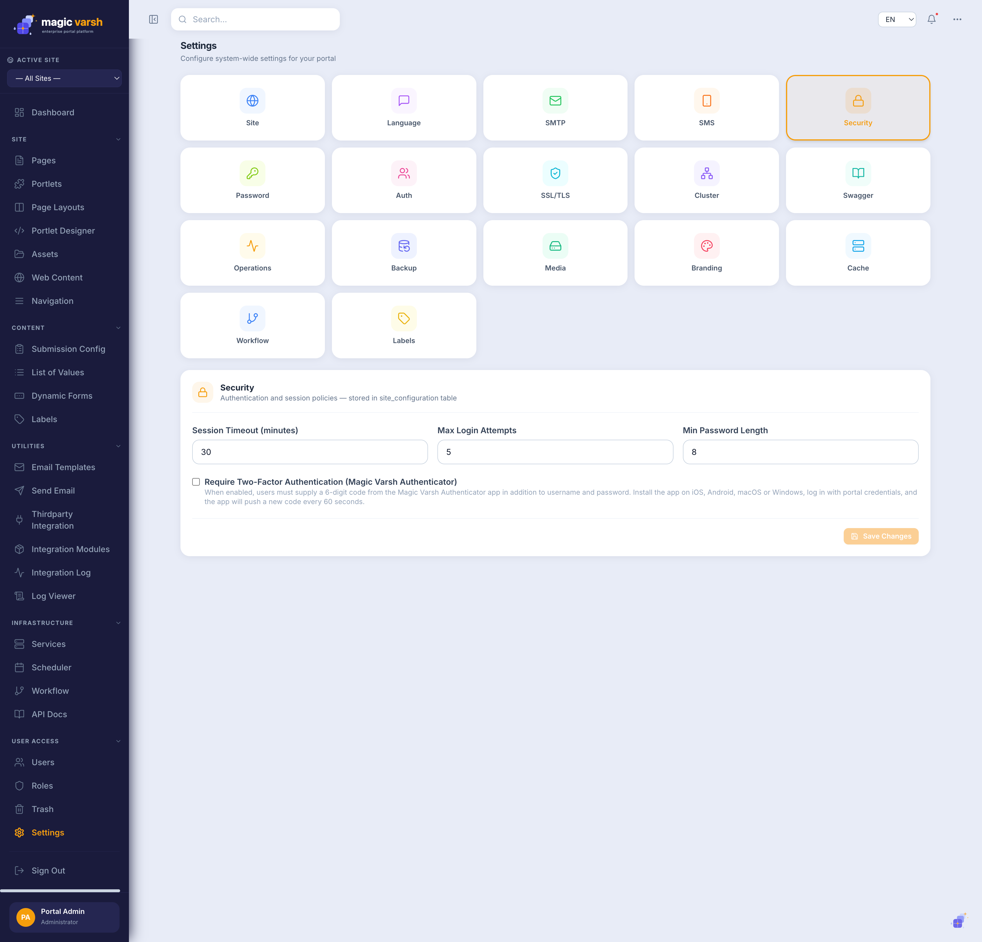This screenshot has width=982, height=942.
Task: Open the Password key settings card
Action: 253,180
